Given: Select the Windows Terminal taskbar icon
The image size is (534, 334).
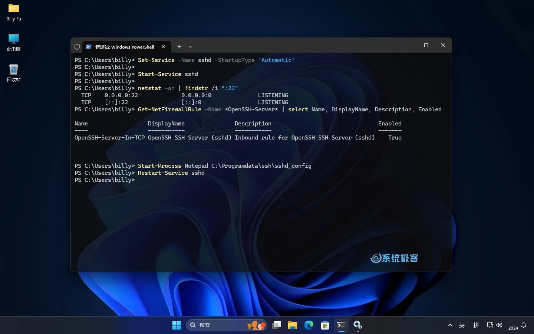Looking at the screenshot, I should coord(342,325).
